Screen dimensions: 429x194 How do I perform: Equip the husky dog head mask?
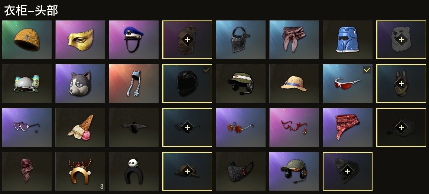point(80,84)
